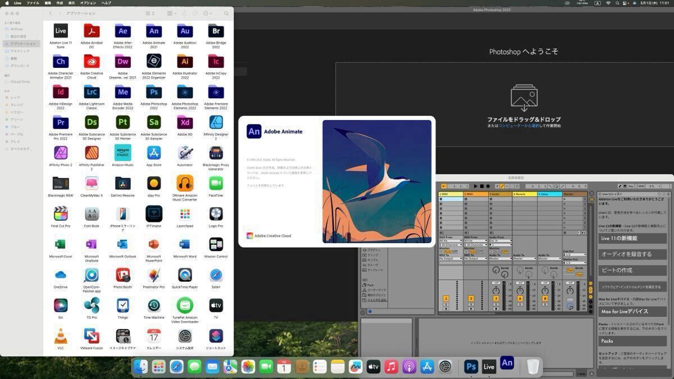Click Ableton Live icon in the Dock
Screen dimensions: 674x379
(x=489, y=367)
